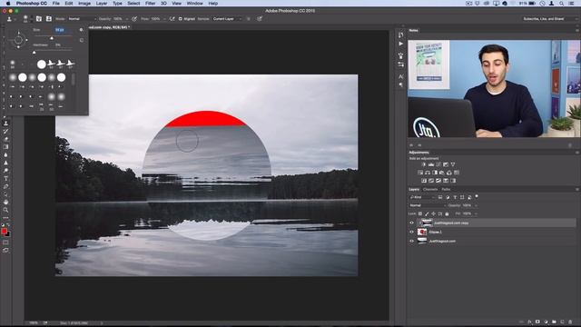Click the brush Size value field
This screenshot has width=581, height=327.
point(63,30)
